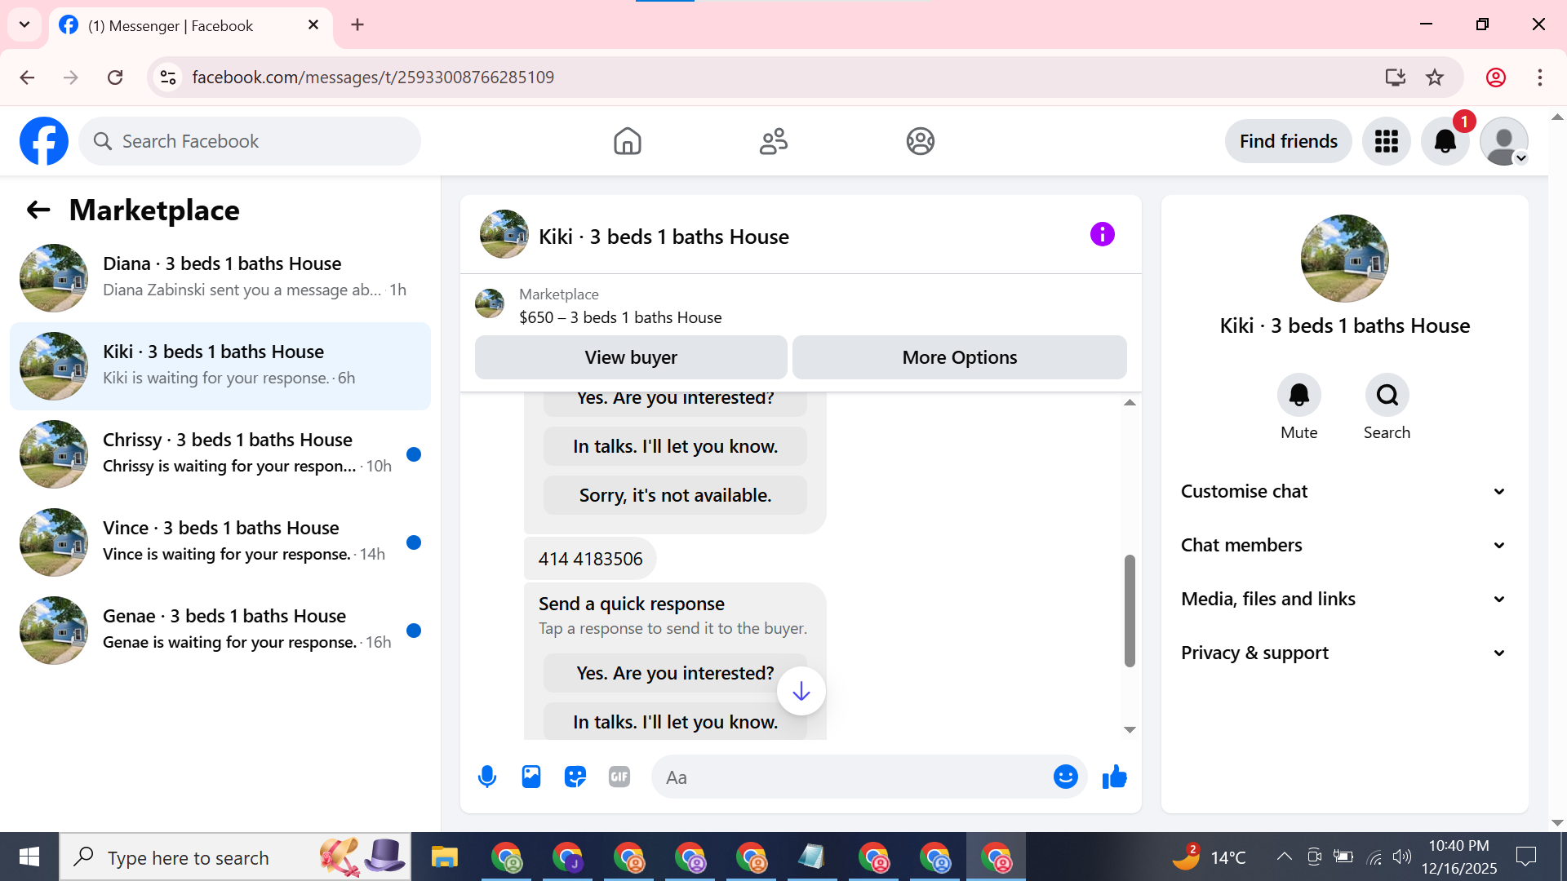Open the Kiki listing thumbnail in right panel
This screenshot has width=1567, height=881.
tap(1344, 259)
